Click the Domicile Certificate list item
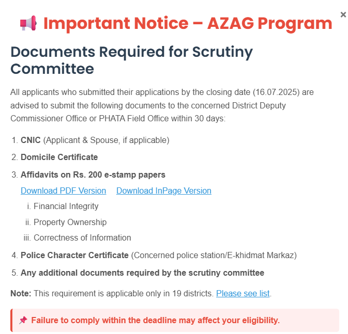Screen dimensions: 348x334 point(59,157)
